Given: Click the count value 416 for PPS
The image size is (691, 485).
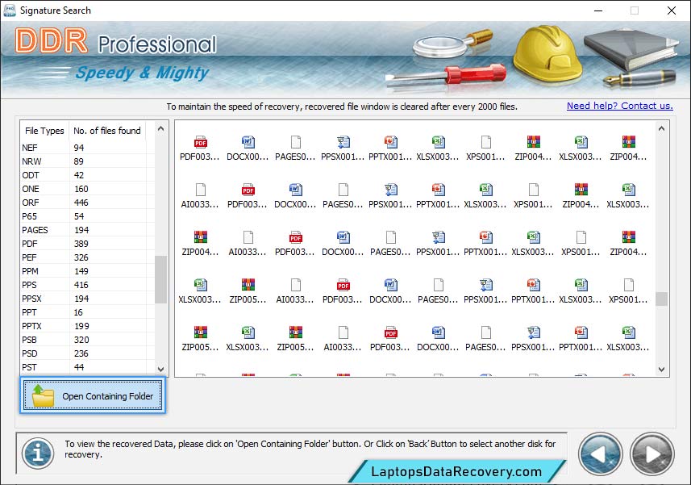Looking at the screenshot, I should 81,285.
